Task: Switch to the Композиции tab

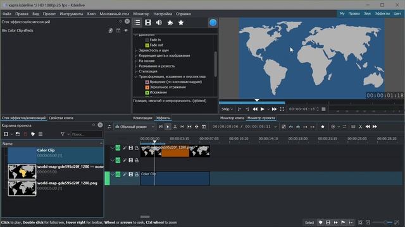Action: pos(142,118)
